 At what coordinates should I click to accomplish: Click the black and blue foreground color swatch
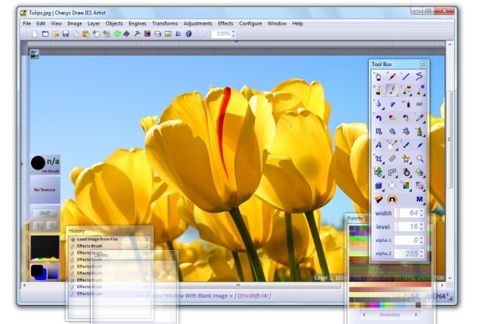pos(38,272)
